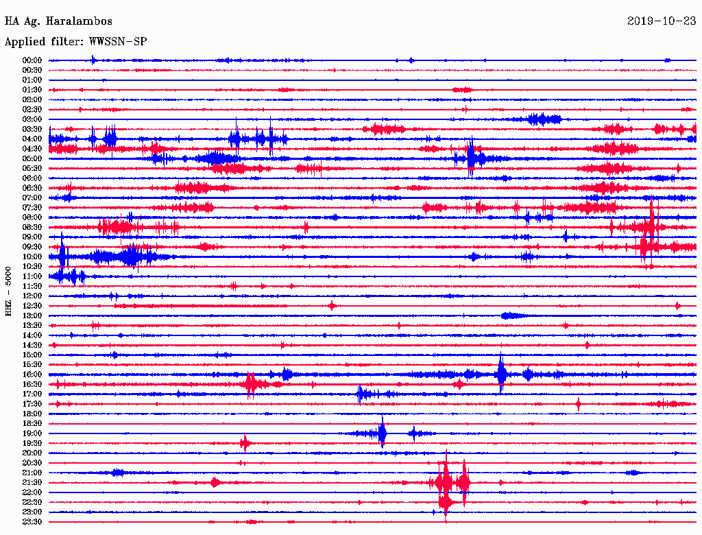This screenshot has width=702, height=535.
Task: Click the 13:00 time label
Action: [x=32, y=316]
